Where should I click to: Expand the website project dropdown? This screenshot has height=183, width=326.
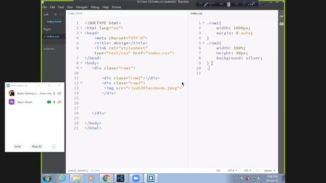coord(50,49)
